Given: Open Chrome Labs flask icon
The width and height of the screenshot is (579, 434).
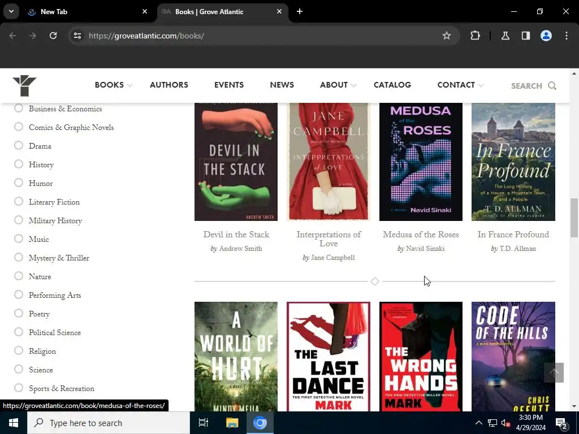Looking at the screenshot, I should (505, 36).
